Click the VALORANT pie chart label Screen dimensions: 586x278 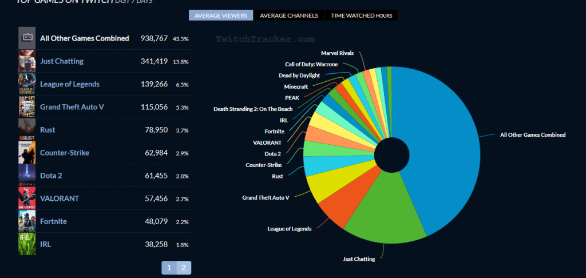267,142
